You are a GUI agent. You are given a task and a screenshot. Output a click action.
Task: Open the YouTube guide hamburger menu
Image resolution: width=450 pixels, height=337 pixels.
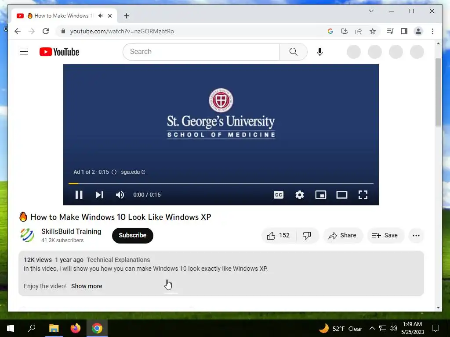[24, 52]
